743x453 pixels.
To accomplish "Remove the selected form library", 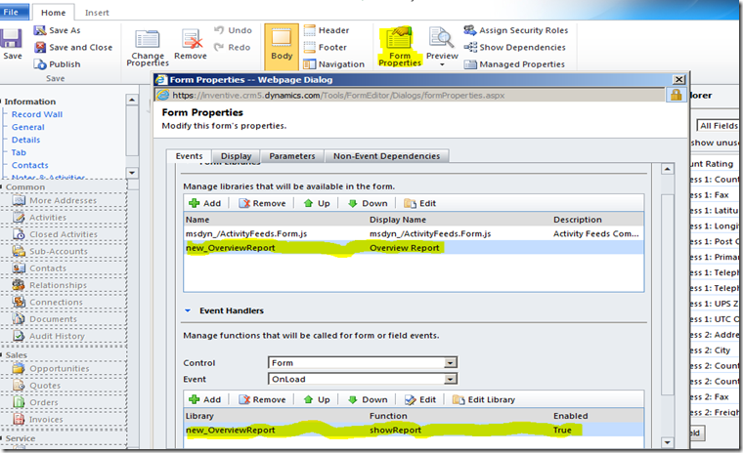I will click(x=263, y=203).
